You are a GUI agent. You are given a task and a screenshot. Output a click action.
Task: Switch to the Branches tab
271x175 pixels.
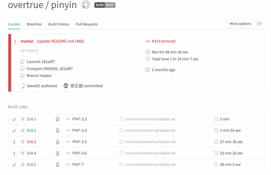pos(34,24)
